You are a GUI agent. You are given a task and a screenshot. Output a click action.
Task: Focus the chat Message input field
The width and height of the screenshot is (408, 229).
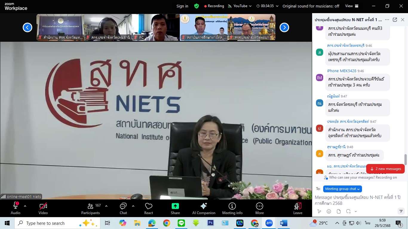(358, 200)
